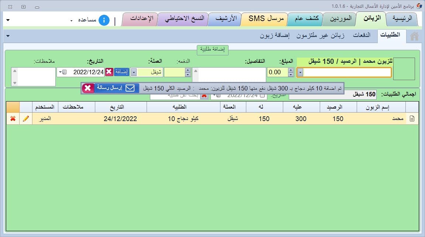Increase the المبلغ amount with the up arrow
The height and width of the screenshot is (237, 425).
pos(291,70)
